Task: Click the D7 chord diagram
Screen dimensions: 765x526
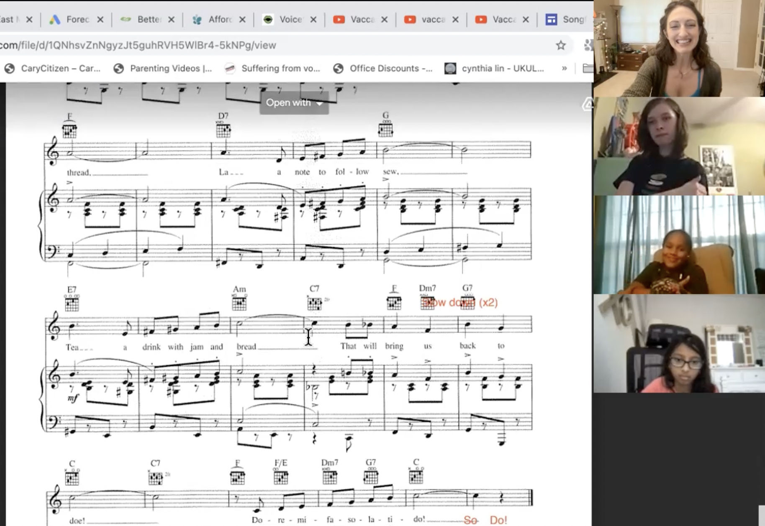Action: 223,130
